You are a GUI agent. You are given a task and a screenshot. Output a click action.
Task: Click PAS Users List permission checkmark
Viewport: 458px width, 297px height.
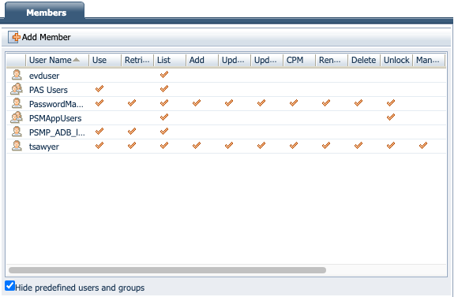(x=164, y=88)
